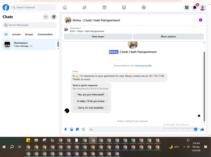Open Chats options three-dot button

coord(46,17)
